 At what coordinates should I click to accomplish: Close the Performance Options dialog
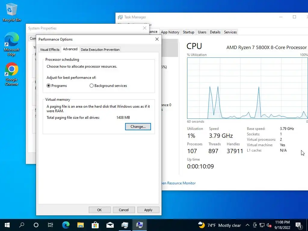click(x=157, y=39)
